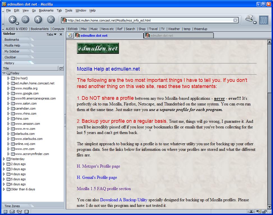Click the Navigator icon in status bar
Image resolution: width=273 pixels, height=215 pixels.
(5, 212)
